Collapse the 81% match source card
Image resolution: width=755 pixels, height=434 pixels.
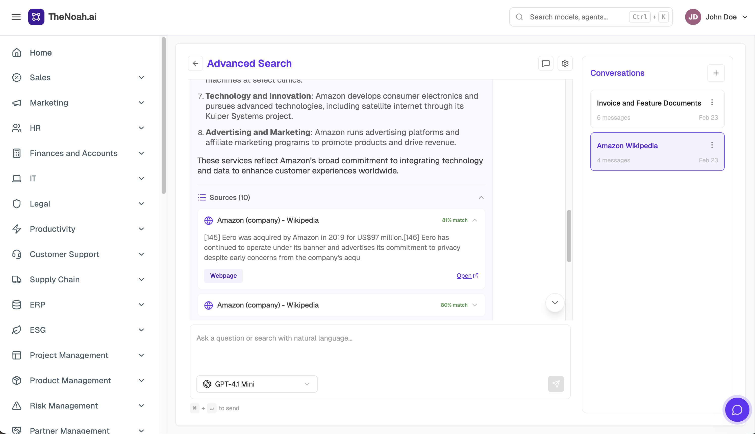(x=474, y=220)
